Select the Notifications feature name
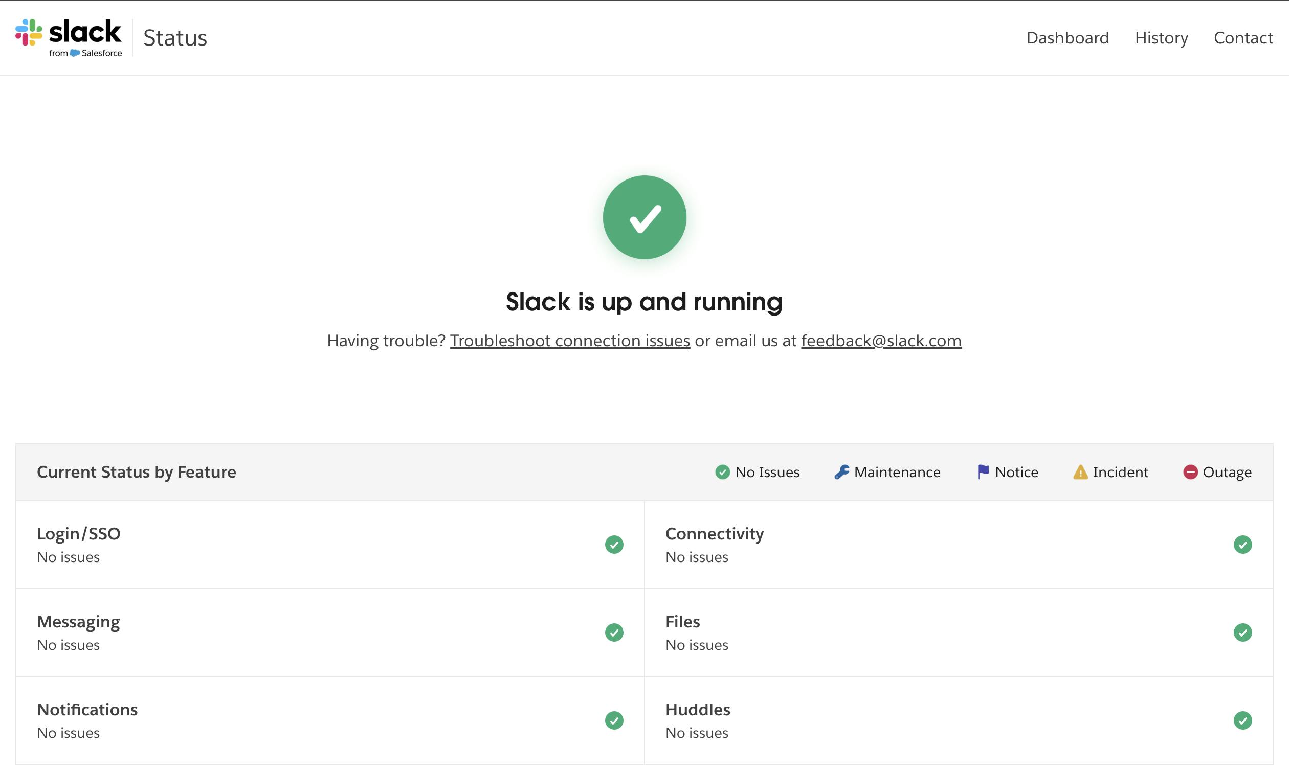The height and width of the screenshot is (765, 1289). [87, 710]
